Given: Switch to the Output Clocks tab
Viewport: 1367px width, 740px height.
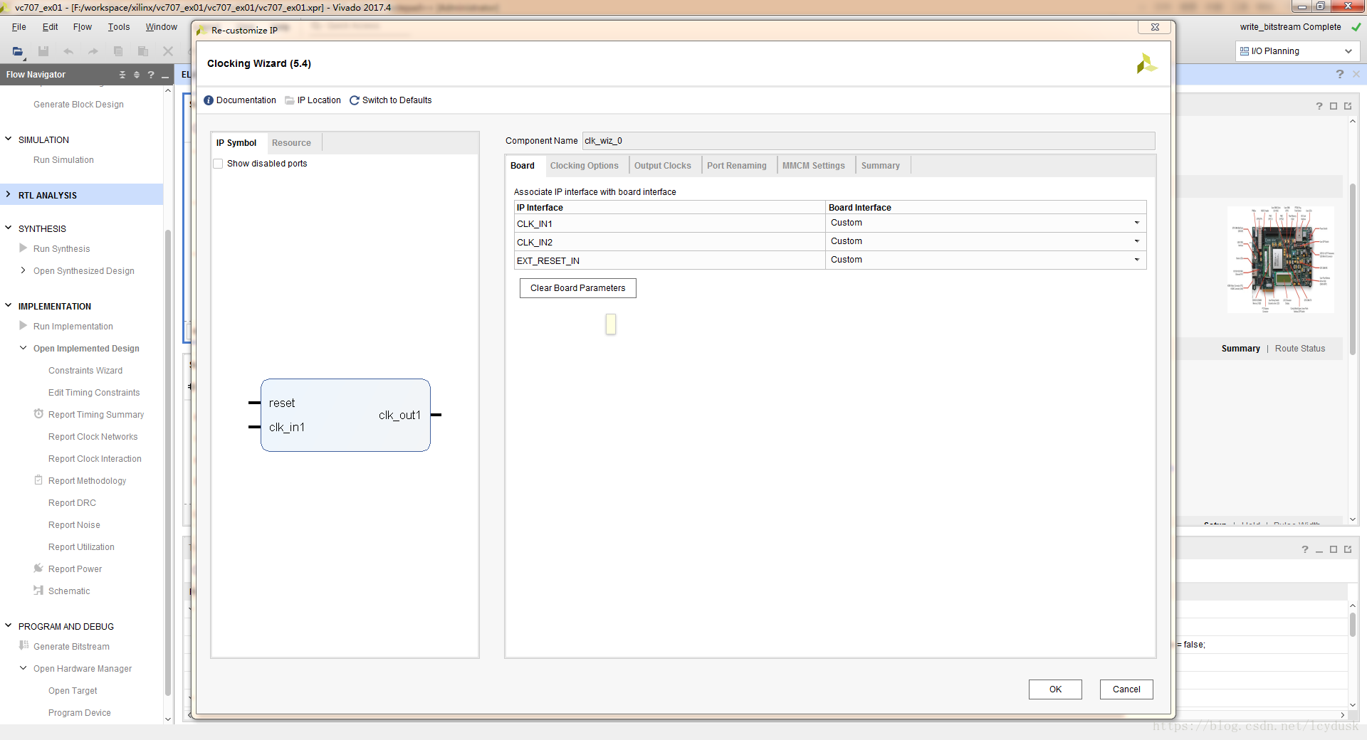Looking at the screenshot, I should (662, 166).
